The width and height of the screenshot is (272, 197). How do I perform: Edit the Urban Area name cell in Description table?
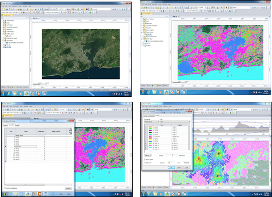[26, 147]
